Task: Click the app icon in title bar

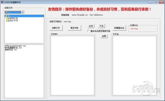Action: pyautogui.click(x=2, y=2)
